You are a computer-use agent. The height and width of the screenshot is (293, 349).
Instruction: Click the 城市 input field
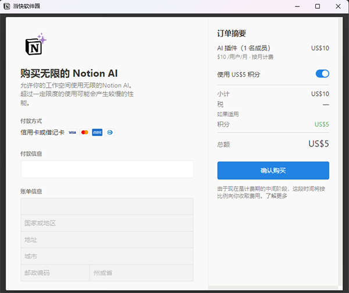[x=107, y=256]
